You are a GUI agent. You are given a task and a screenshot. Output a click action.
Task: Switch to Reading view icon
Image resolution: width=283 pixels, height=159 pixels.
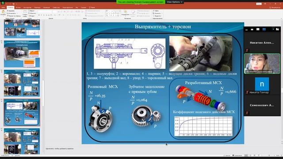pyautogui.click(x=255, y=155)
